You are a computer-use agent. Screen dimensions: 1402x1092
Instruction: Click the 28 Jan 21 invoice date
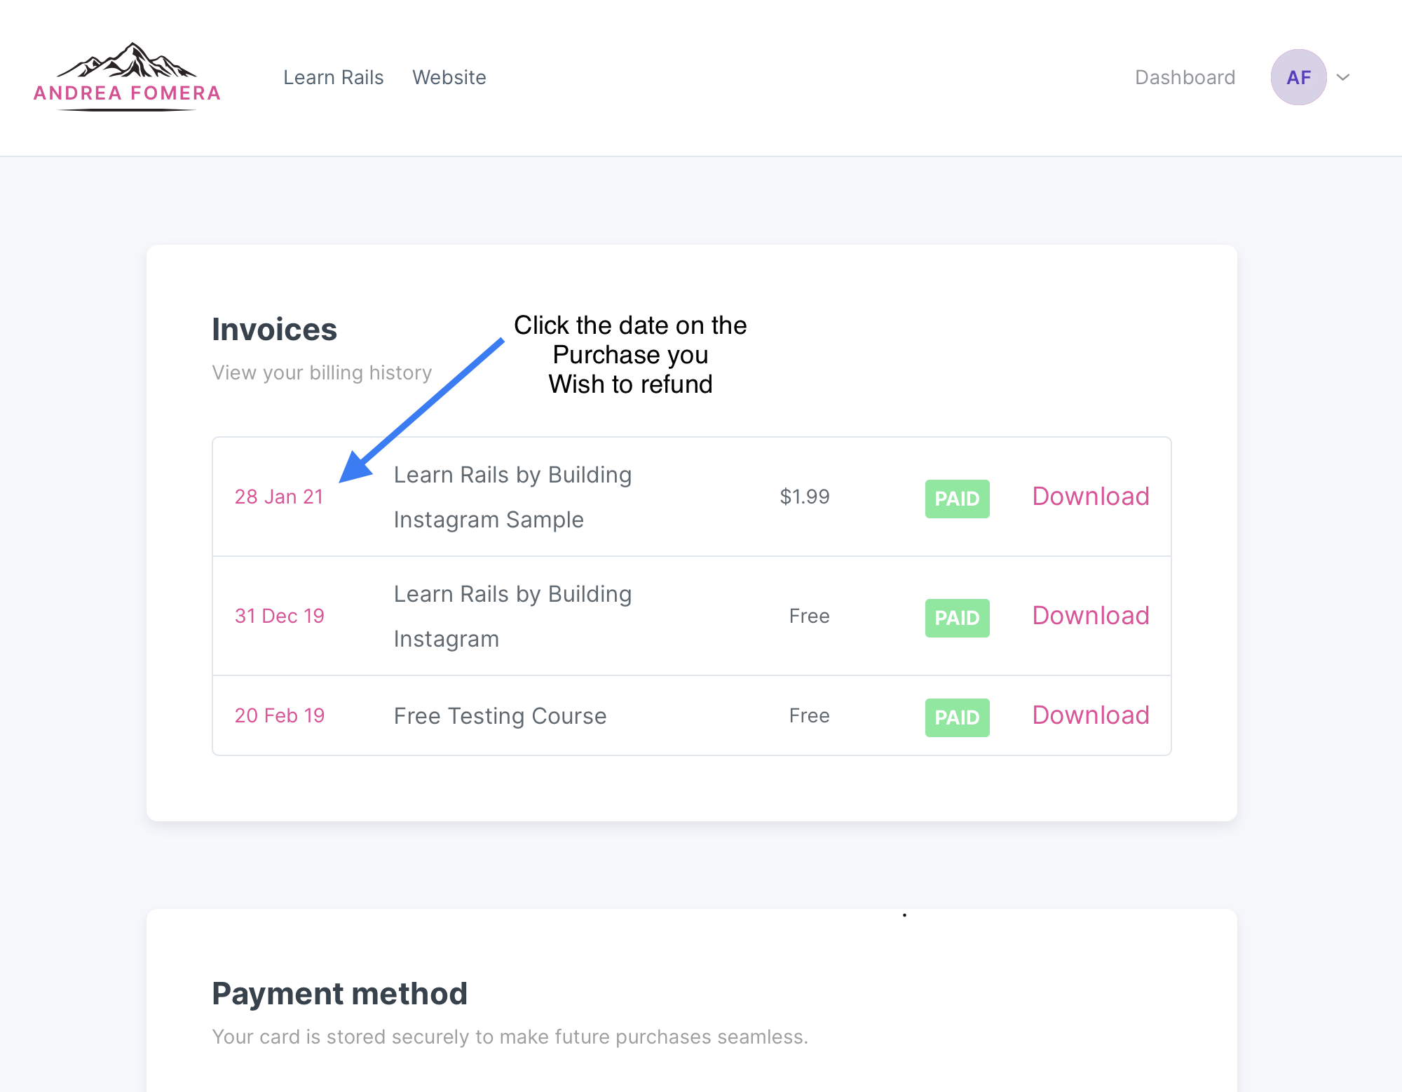click(279, 497)
